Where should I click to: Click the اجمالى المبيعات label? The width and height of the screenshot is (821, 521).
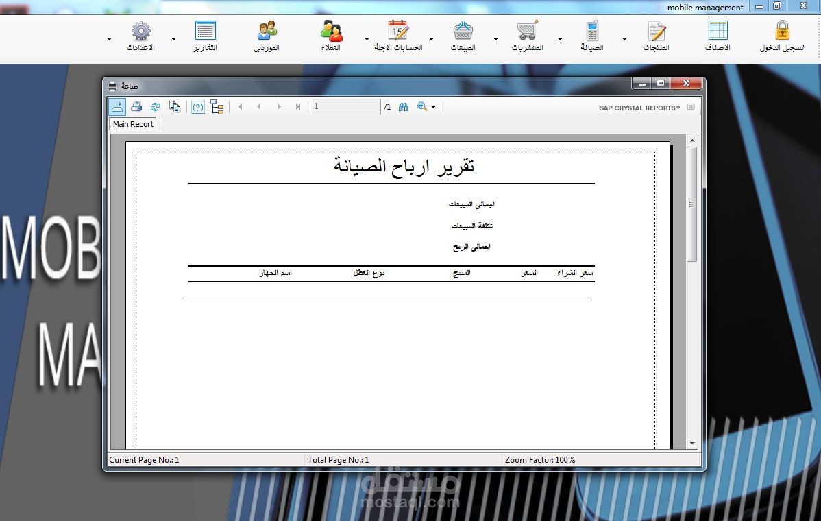pos(471,204)
